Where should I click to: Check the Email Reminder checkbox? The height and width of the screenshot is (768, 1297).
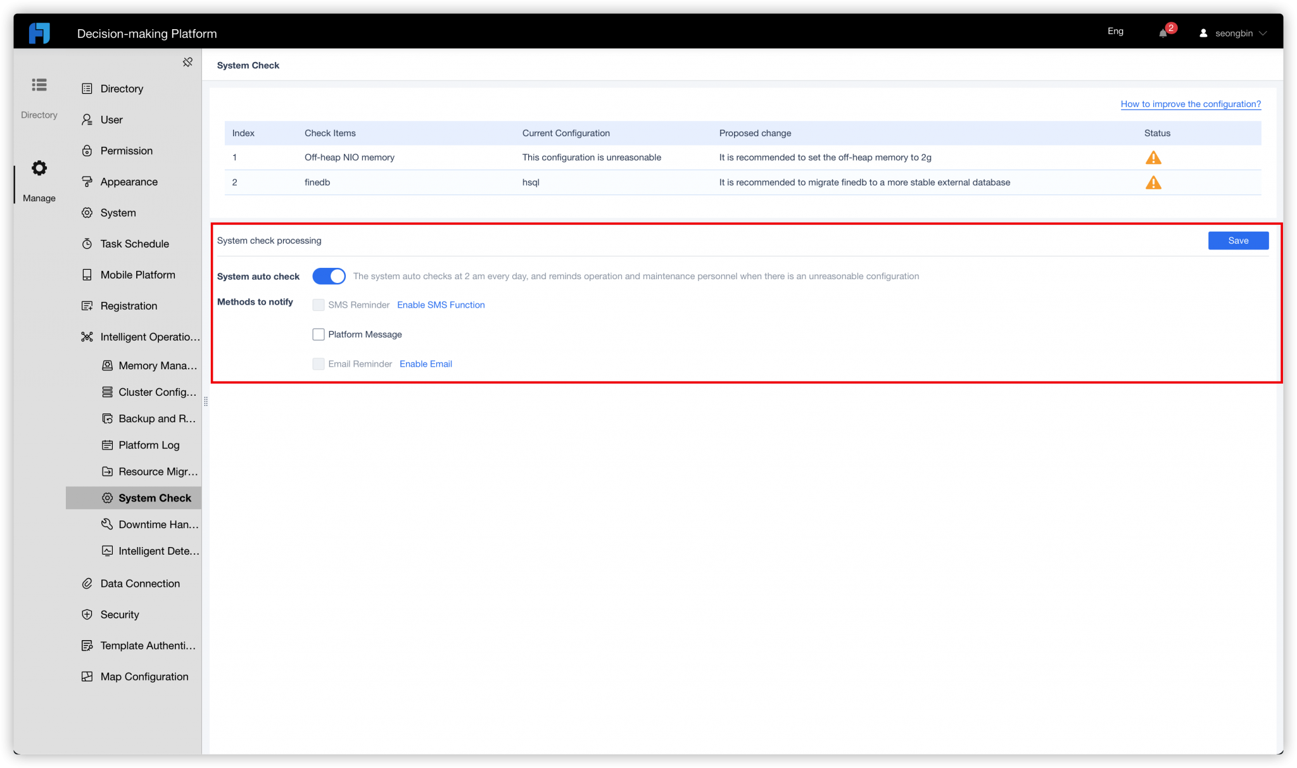click(x=319, y=363)
